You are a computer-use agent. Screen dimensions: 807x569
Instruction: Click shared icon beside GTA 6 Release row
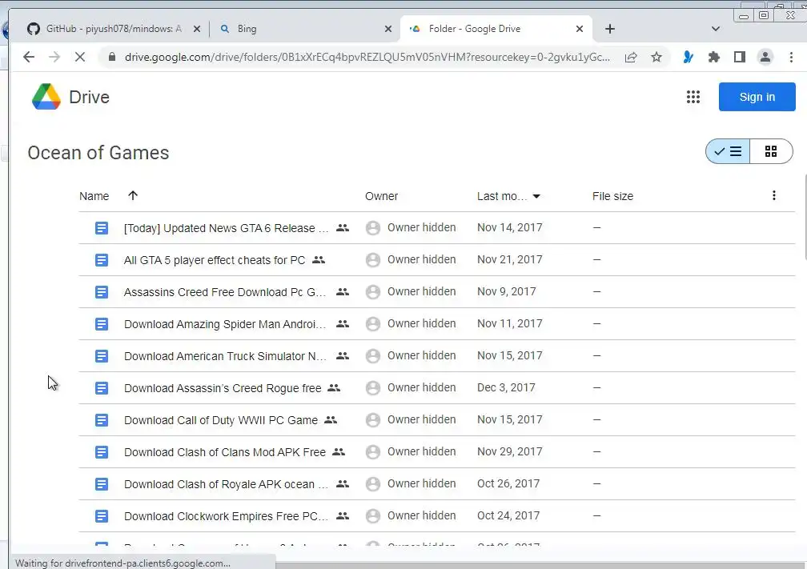[343, 227]
